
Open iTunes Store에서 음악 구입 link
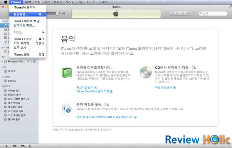(x=94, y=91)
